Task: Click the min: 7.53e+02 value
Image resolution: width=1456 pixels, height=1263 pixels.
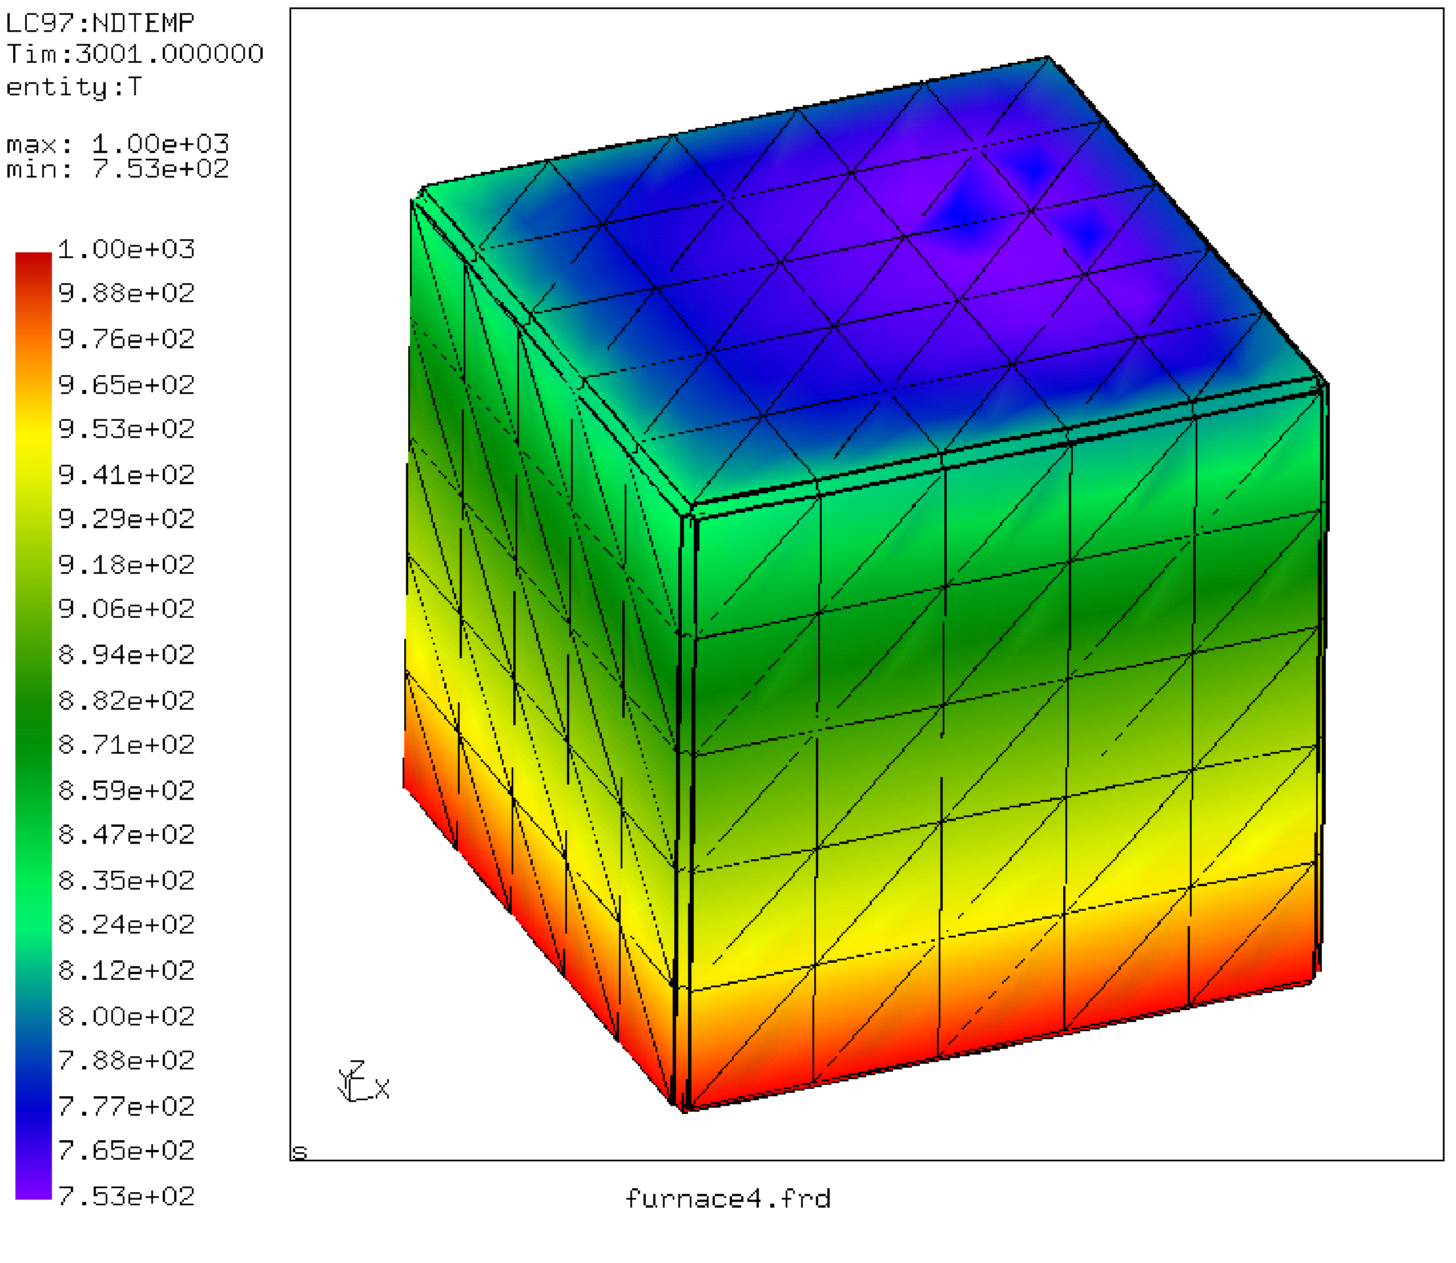Action: [x=117, y=168]
